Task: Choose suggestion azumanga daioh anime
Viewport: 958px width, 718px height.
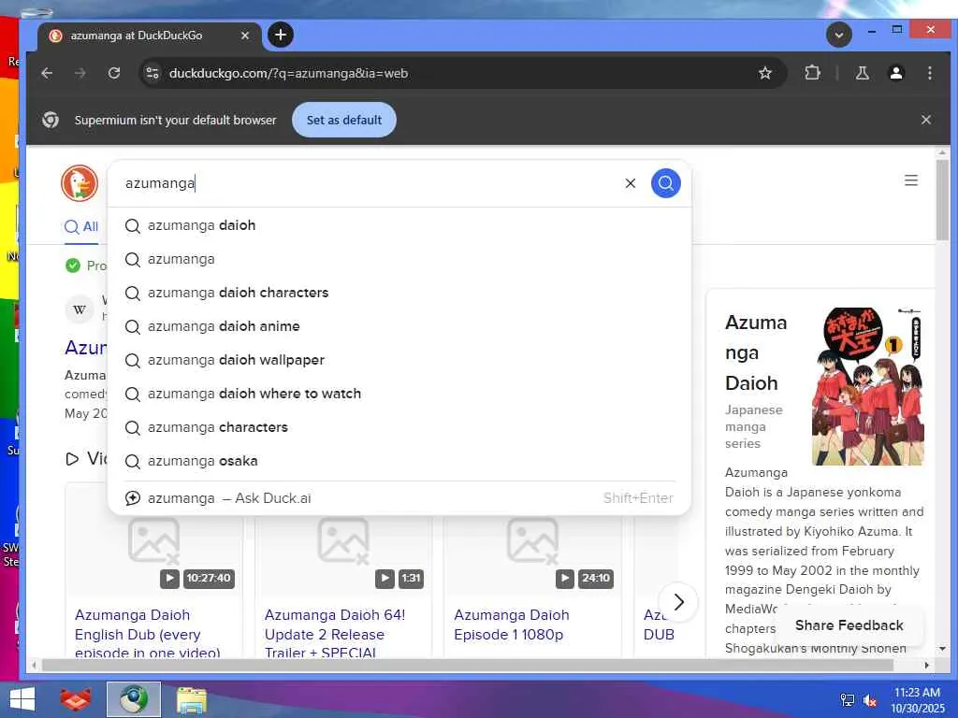Action: coord(399,326)
